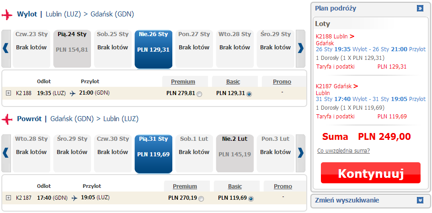The width and height of the screenshot is (432, 213).
Task: Show later outbound dates with right arrow
Action: [301, 48]
